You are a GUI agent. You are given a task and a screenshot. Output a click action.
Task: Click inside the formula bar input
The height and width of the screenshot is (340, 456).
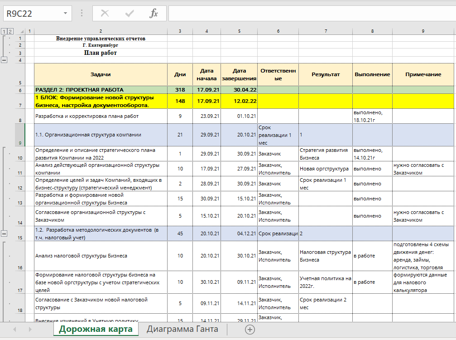312,14
